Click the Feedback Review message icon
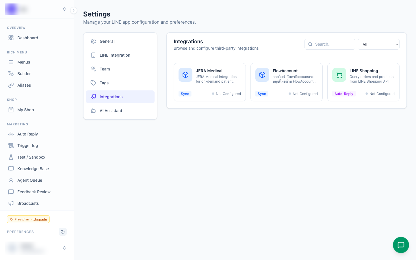416x260 pixels. 11,192
